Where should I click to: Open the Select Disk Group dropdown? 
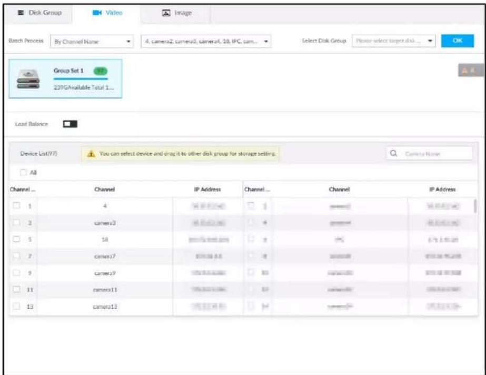coord(394,41)
